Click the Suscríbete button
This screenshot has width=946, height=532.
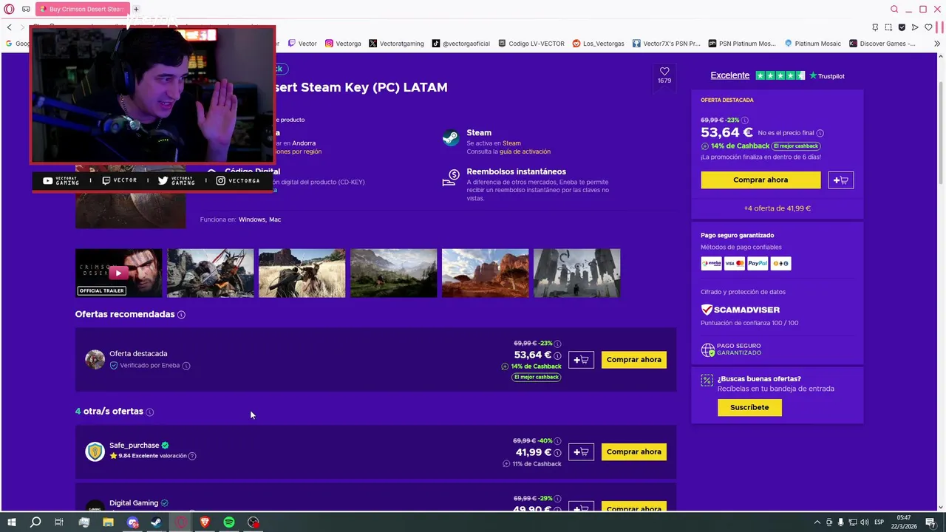tap(749, 408)
